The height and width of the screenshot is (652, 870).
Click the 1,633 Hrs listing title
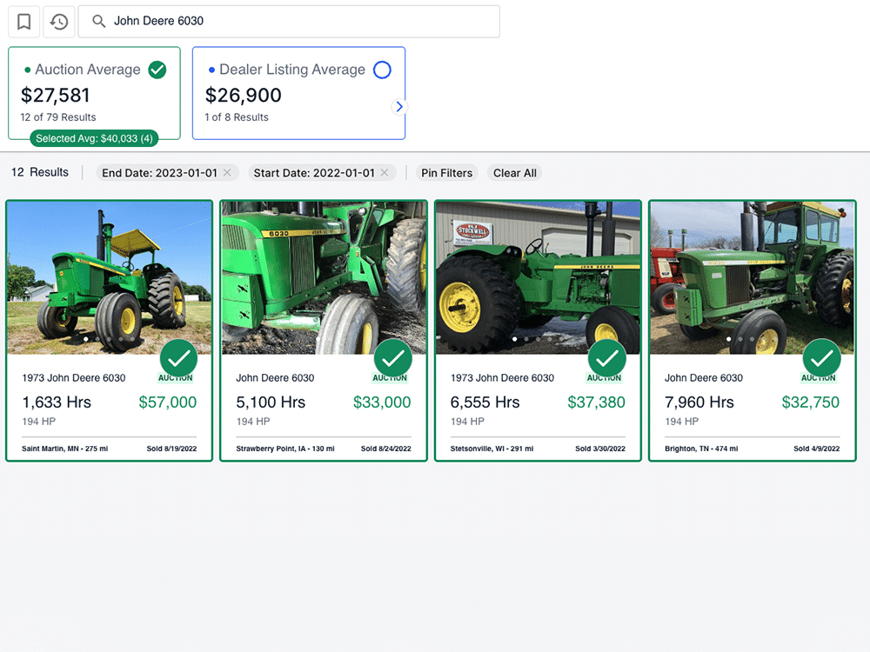pos(74,378)
